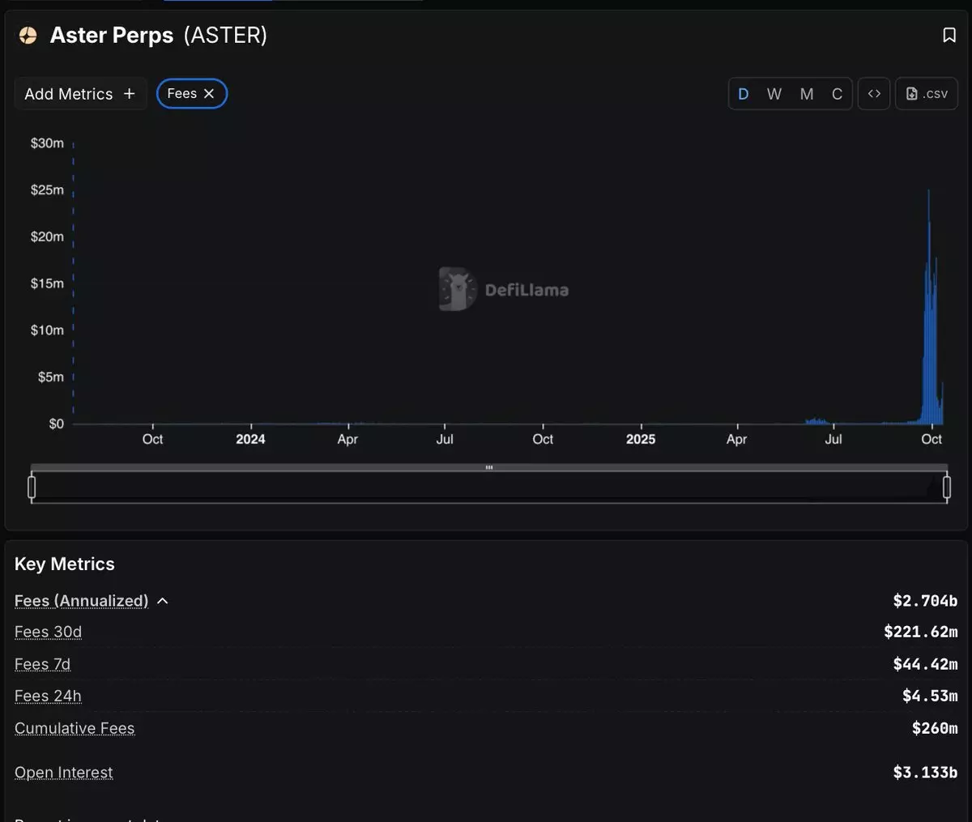
Task: Click the left handle of time range slider
Action: click(32, 487)
